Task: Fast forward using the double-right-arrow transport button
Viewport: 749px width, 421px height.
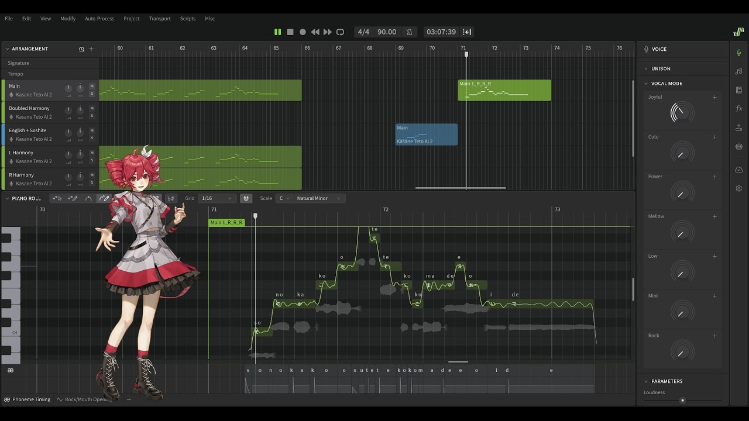Action: coord(328,32)
